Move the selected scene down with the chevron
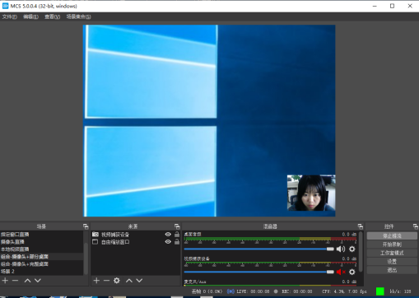This screenshot has height=298, width=419. [38, 281]
